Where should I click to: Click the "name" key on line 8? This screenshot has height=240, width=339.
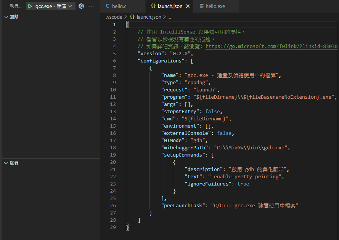tap(170, 75)
